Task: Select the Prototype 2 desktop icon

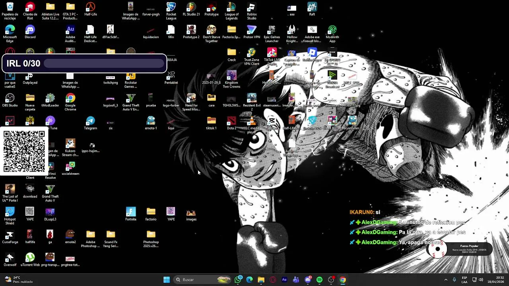Action: pyautogui.click(x=191, y=32)
